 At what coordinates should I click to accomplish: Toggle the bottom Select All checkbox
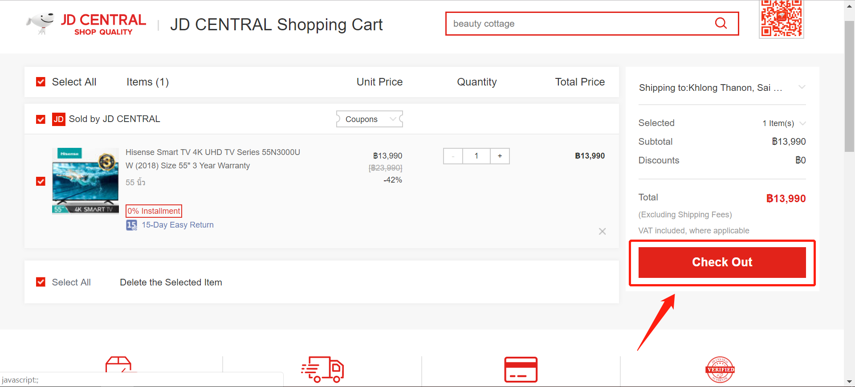pyautogui.click(x=41, y=282)
